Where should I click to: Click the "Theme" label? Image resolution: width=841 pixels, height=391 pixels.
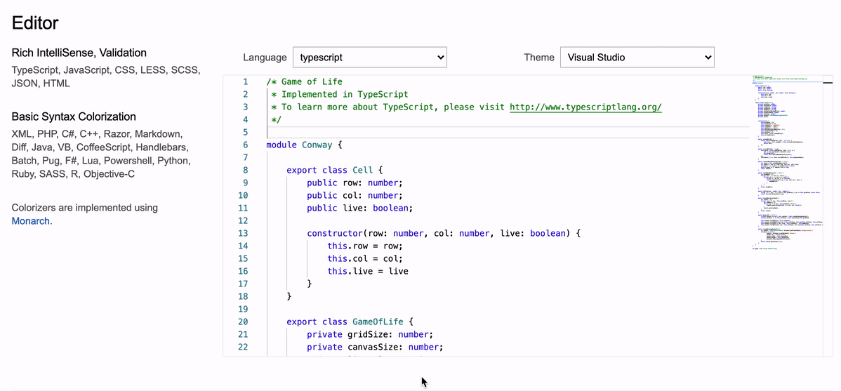[x=539, y=58]
